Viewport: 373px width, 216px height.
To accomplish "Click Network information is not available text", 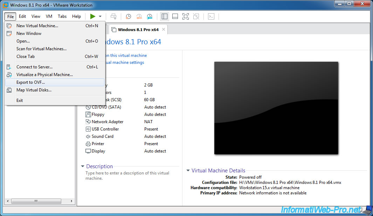I will point(273,193).
